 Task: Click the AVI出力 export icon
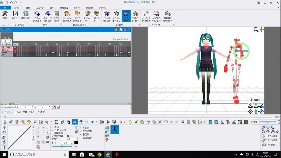(15, 15)
